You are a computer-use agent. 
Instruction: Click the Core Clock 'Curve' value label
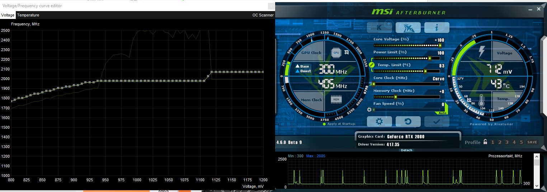click(439, 79)
